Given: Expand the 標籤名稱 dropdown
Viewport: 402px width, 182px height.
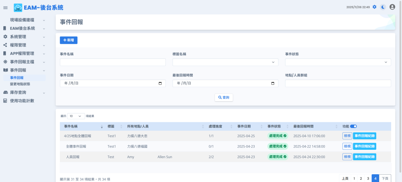Looking at the screenshot, I should click(x=225, y=62).
